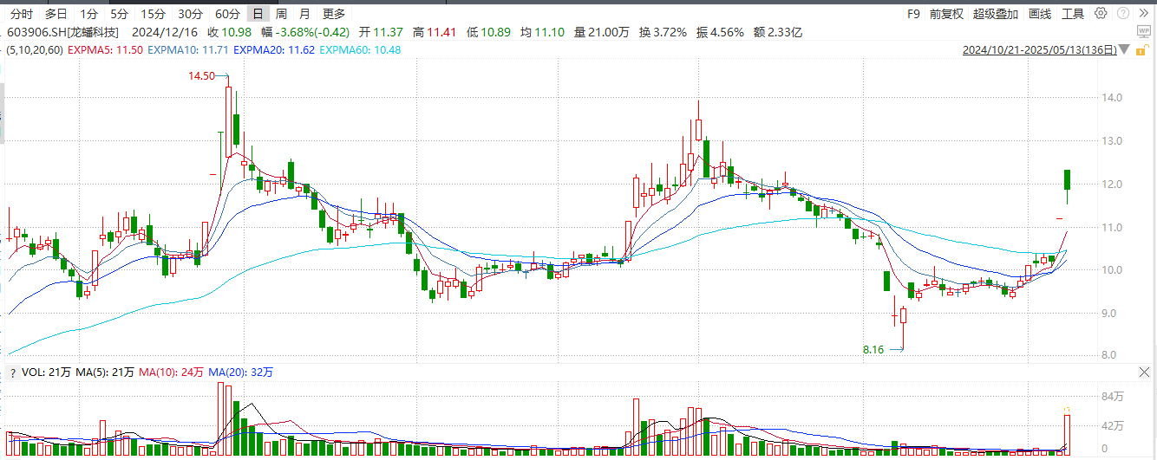
Task: Click 超级叠加 super overlay button
Action: pos(996,13)
